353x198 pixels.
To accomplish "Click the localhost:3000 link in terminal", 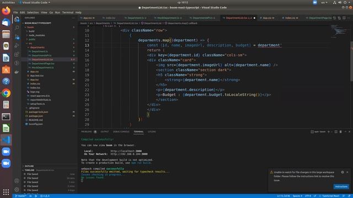I will click(x=126, y=151).
